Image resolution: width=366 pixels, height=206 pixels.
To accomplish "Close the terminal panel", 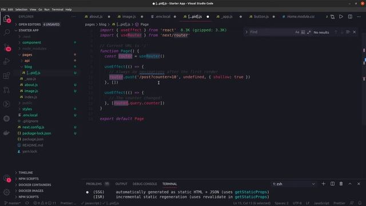I will pyautogui.click(x=359, y=184).
